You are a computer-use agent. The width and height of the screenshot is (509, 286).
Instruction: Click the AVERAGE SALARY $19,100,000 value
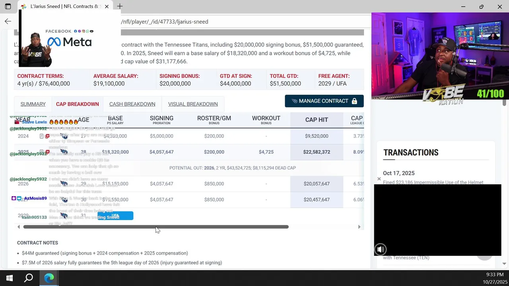click(x=109, y=83)
